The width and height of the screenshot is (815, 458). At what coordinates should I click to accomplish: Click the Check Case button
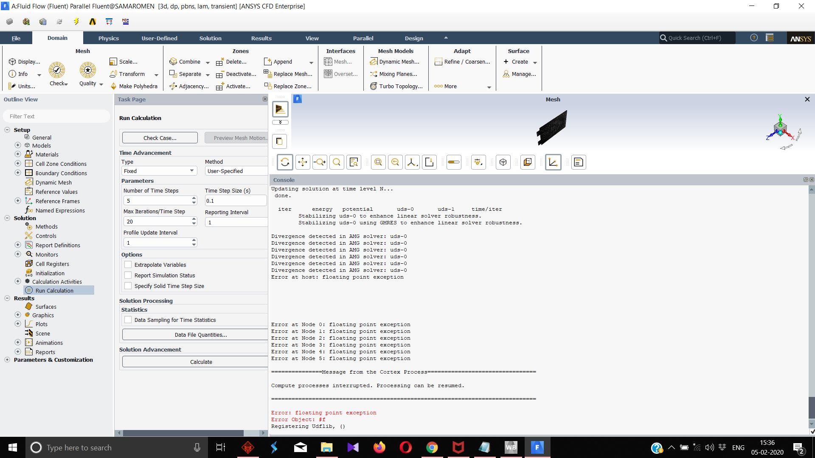tap(160, 138)
